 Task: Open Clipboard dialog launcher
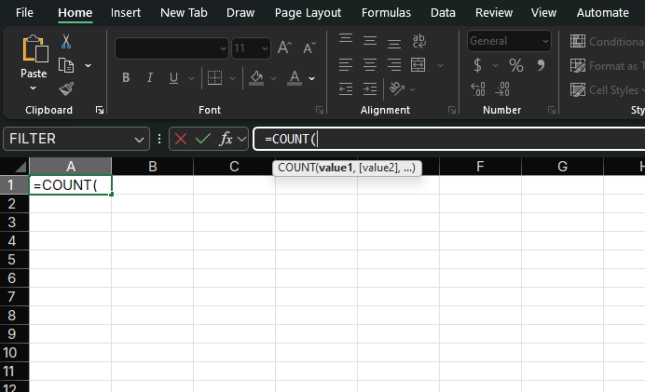tap(100, 110)
